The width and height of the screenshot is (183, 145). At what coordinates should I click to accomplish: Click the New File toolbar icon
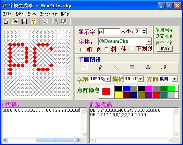pos(6,22)
